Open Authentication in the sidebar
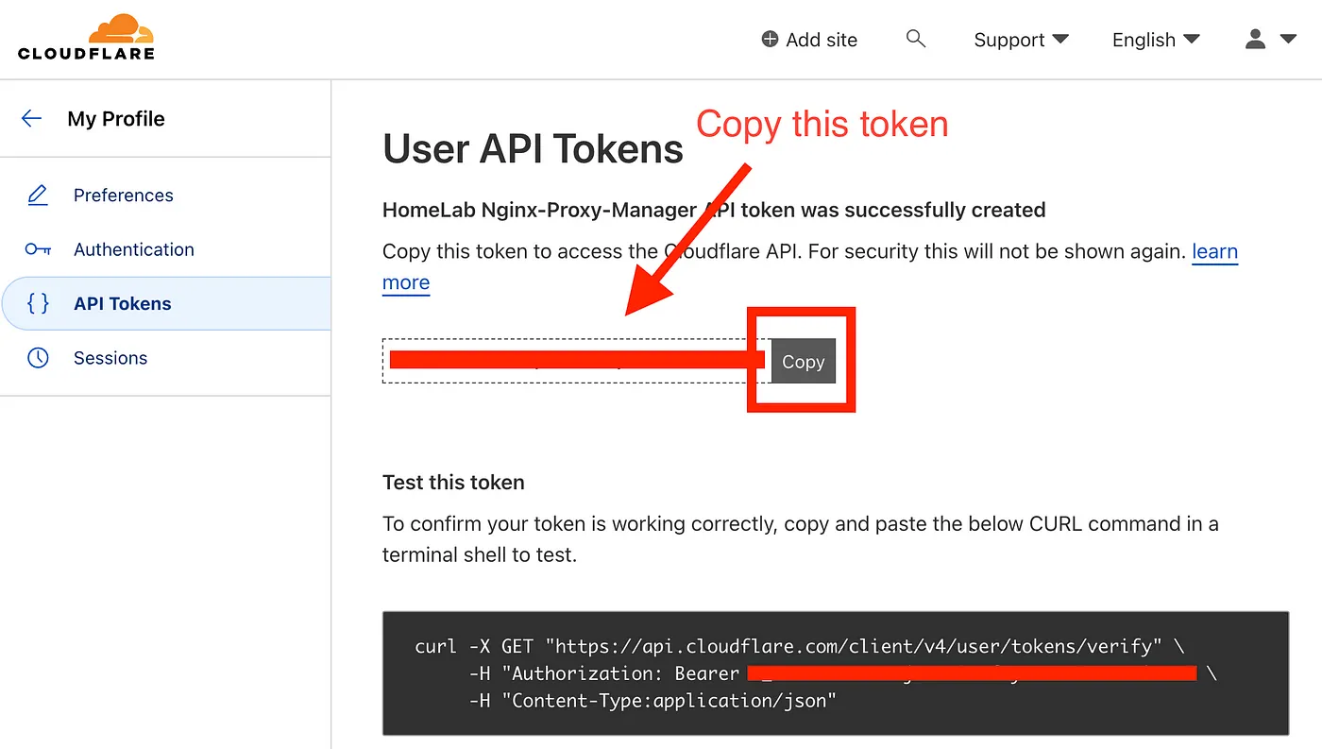Screen dimensions: 1322x749 (x=134, y=249)
